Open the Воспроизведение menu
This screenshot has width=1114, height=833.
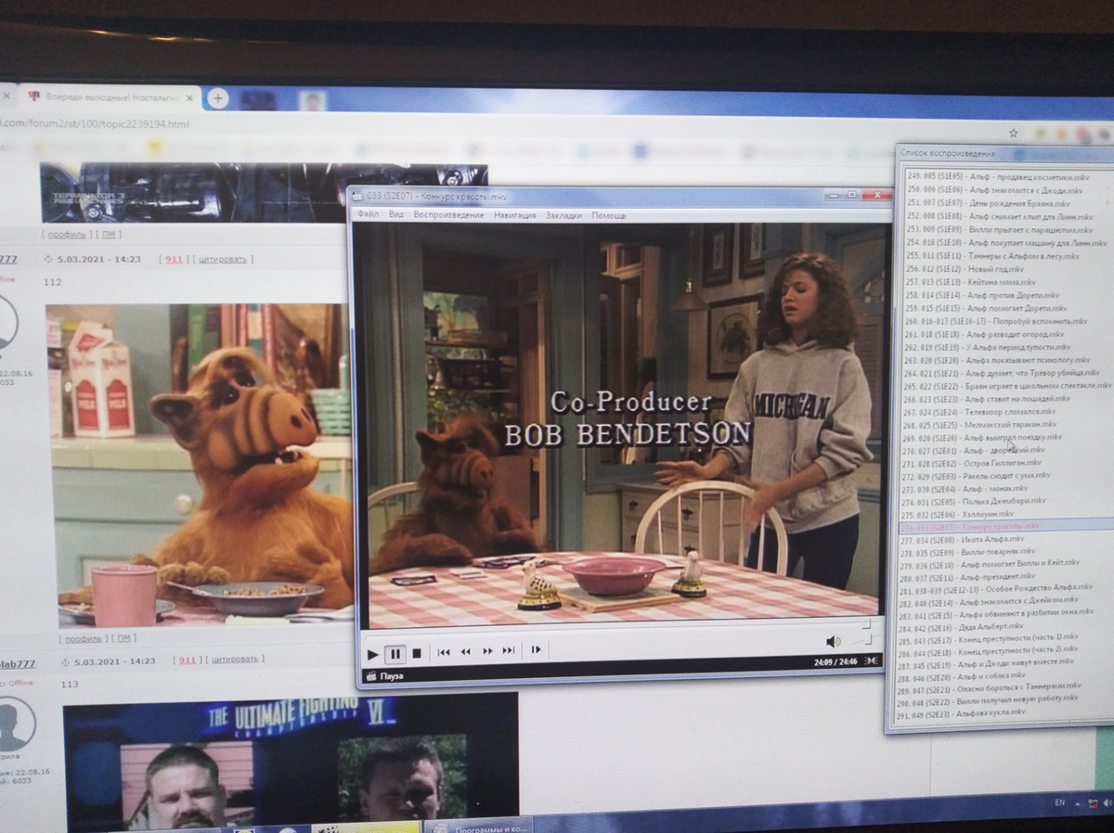click(448, 215)
